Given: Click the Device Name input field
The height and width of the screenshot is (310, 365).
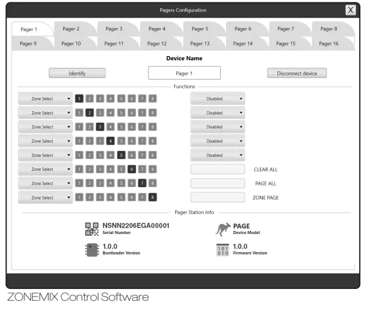Looking at the screenshot, I should pyautogui.click(x=184, y=73).
